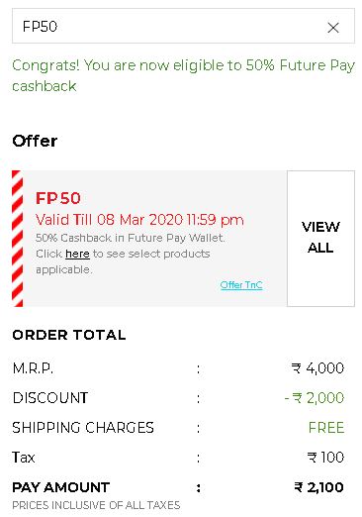Focus the coupon field containing FP50
This screenshot has height=517, width=362.
[x=183, y=26]
